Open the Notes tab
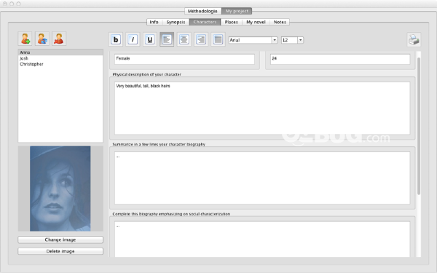The width and height of the screenshot is (437, 273). tap(280, 22)
